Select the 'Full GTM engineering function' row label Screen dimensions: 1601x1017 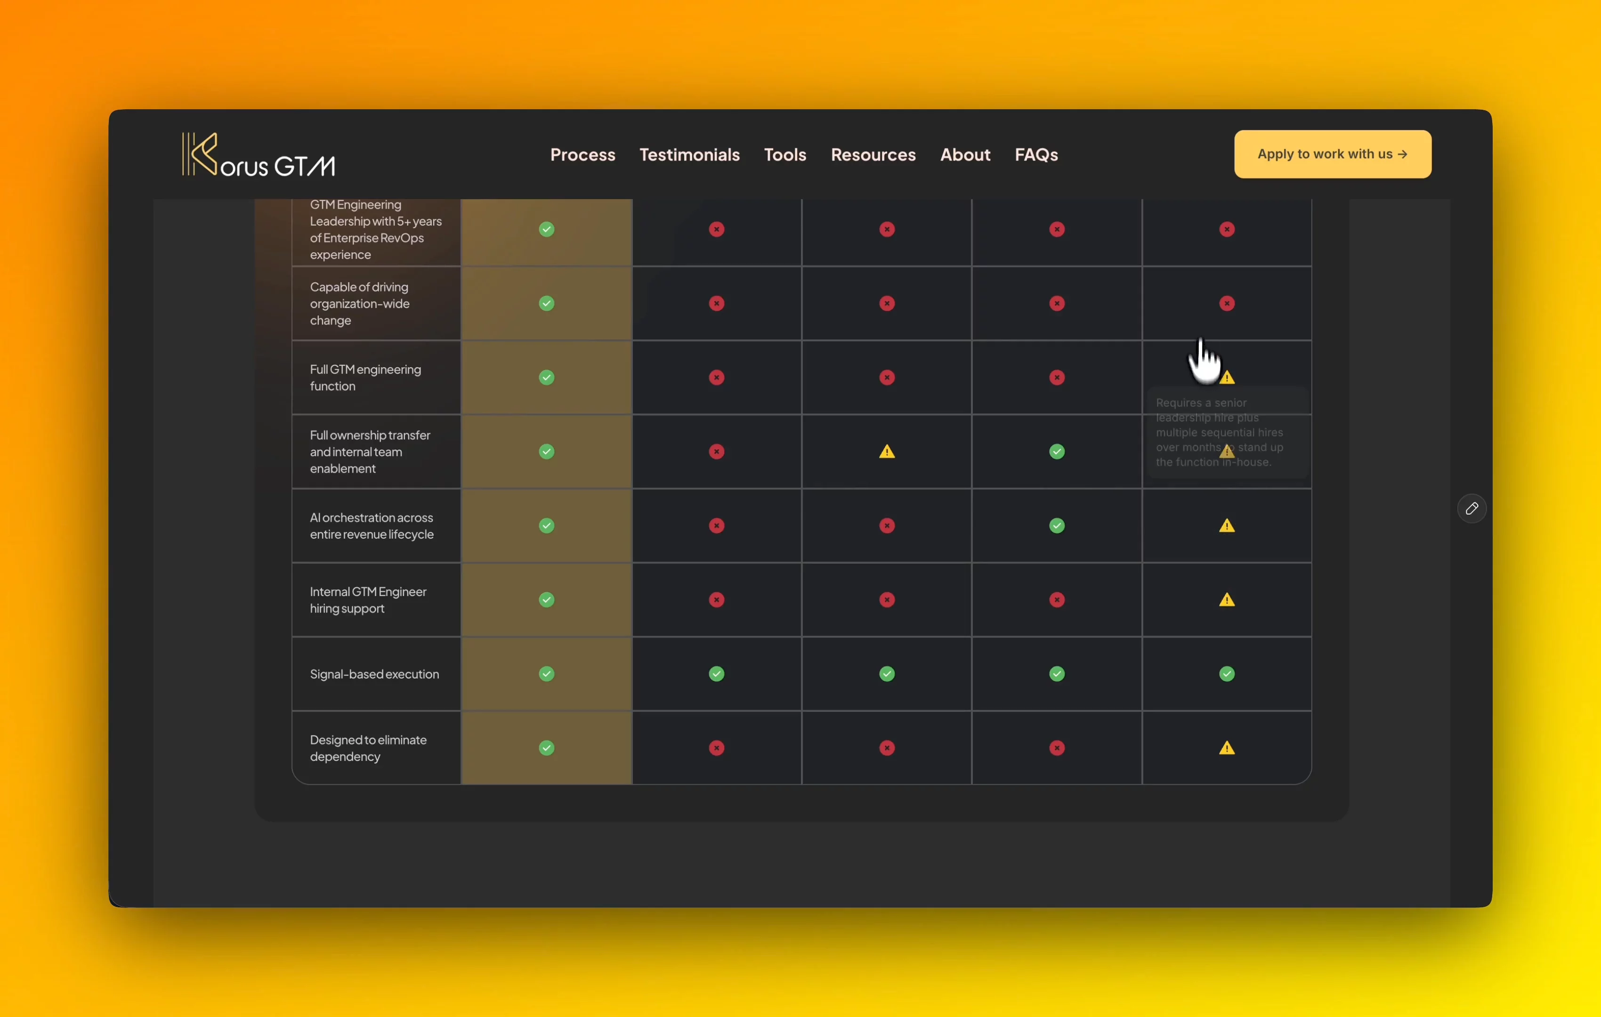(x=365, y=378)
